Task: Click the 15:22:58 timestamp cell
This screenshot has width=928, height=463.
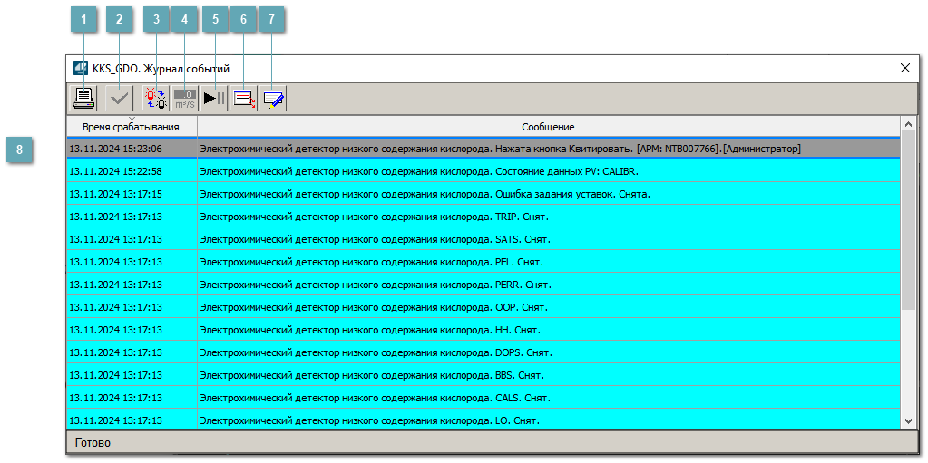Action: [x=116, y=171]
